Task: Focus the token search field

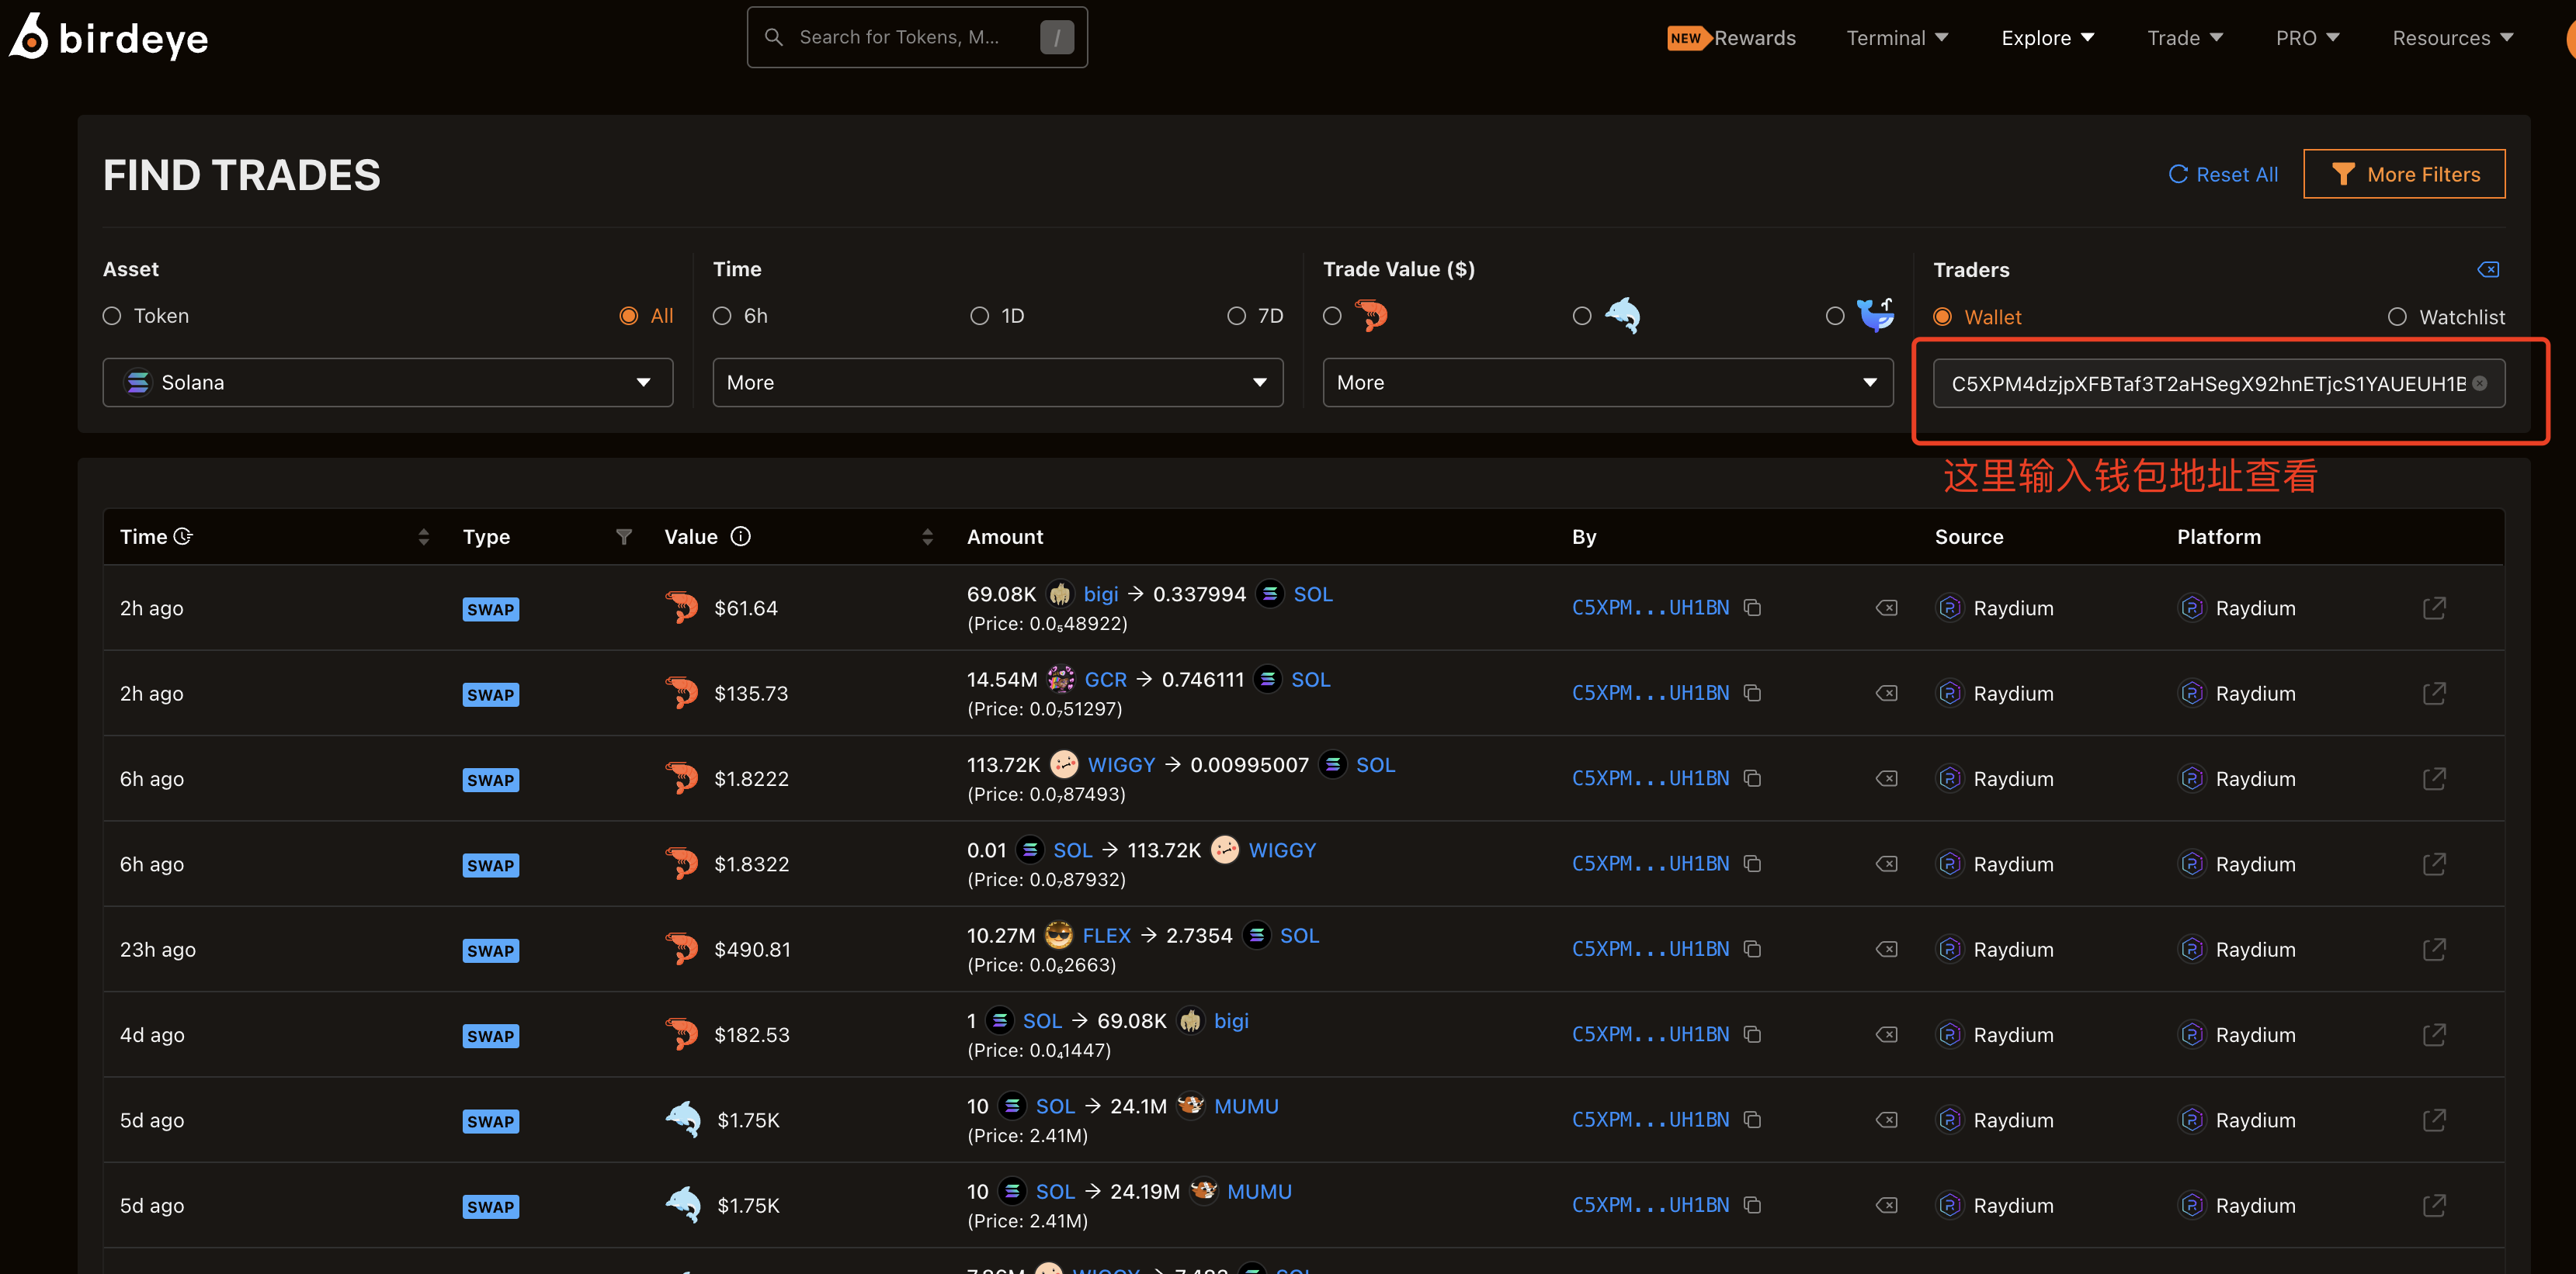Action: [917, 37]
